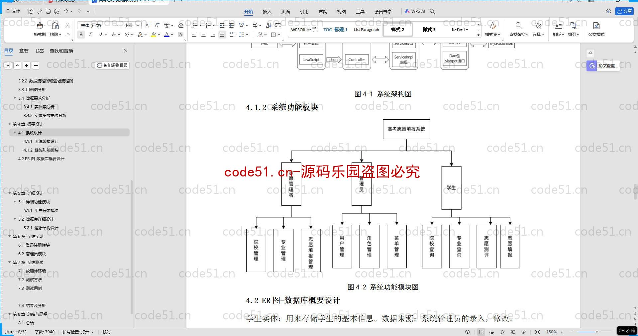Click the Save icon in quick access bar
This screenshot has height=336, width=638.
pyautogui.click(x=31, y=11)
